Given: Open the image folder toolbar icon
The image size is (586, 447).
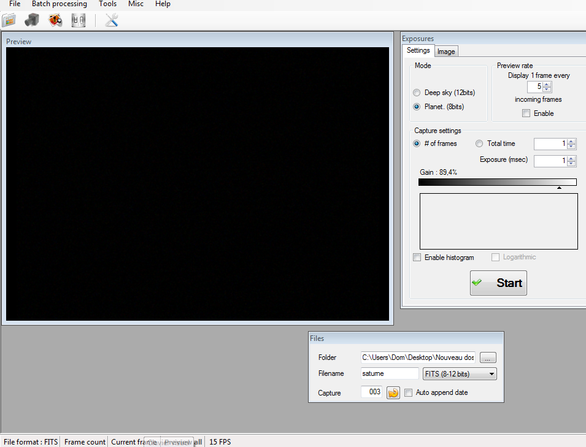Looking at the screenshot, I should coord(9,20).
